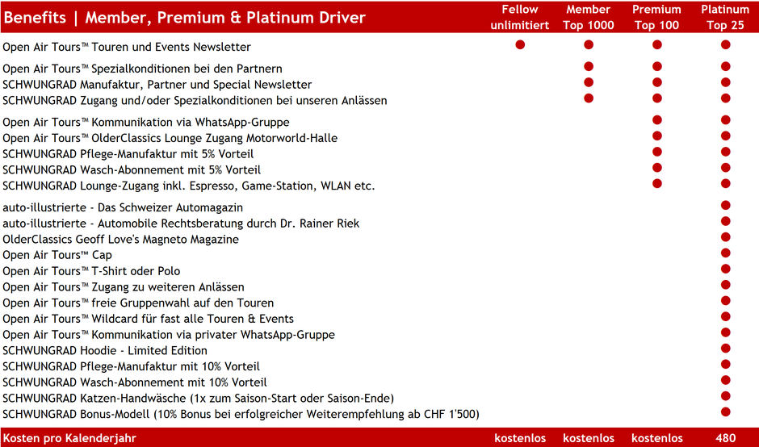Viewport: 759px width, 447px height.
Task: Click 'Open Air Tours Touren und Events Newsletter' row text
Action: (127, 47)
